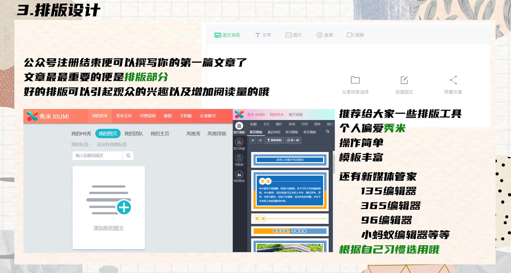Open the 教程 menu item
The image size is (511, 273).
tap(168, 116)
